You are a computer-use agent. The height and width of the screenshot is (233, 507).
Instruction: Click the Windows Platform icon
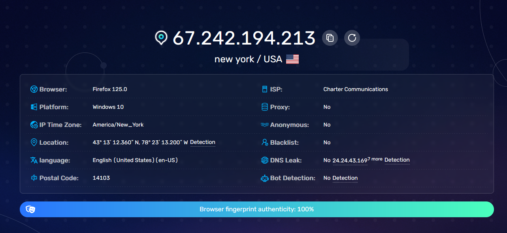[x=34, y=107]
